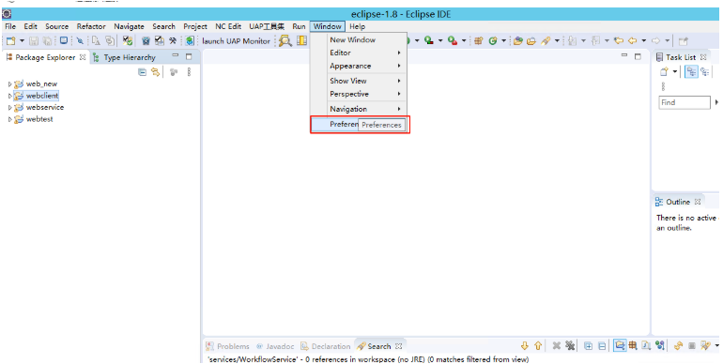Click Last Edit Location arrow icon
Screen dimensions: 723x364
(x=619, y=41)
